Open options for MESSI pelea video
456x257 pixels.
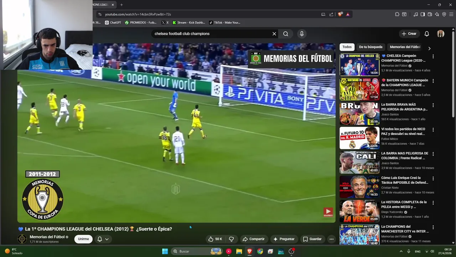pos(433,203)
